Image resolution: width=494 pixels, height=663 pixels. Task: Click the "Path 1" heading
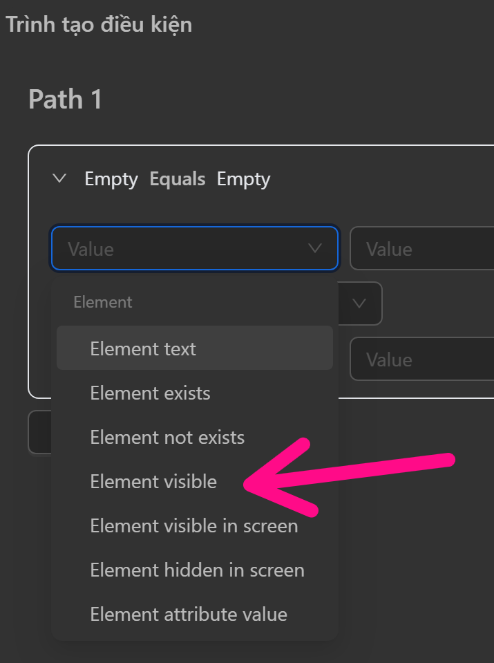pos(65,100)
